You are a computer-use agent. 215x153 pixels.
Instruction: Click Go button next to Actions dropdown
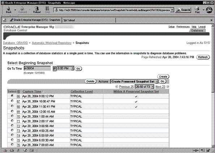(162, 81)
